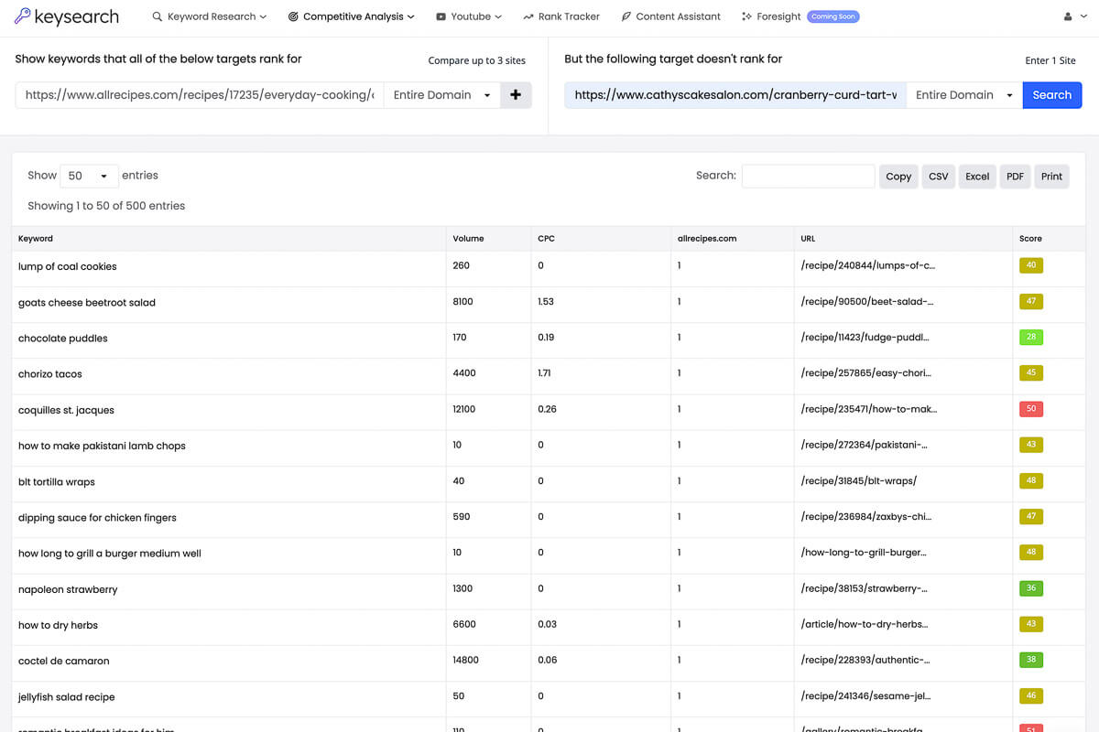Screen dimensions: 1099x732
Task: Export the table as Excel
Action: [977, 177]
